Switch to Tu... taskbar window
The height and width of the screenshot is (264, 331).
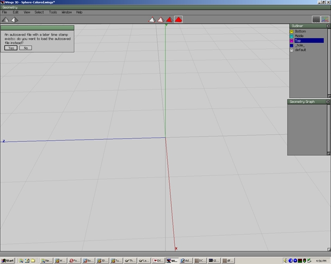click(x=116, y=260)
